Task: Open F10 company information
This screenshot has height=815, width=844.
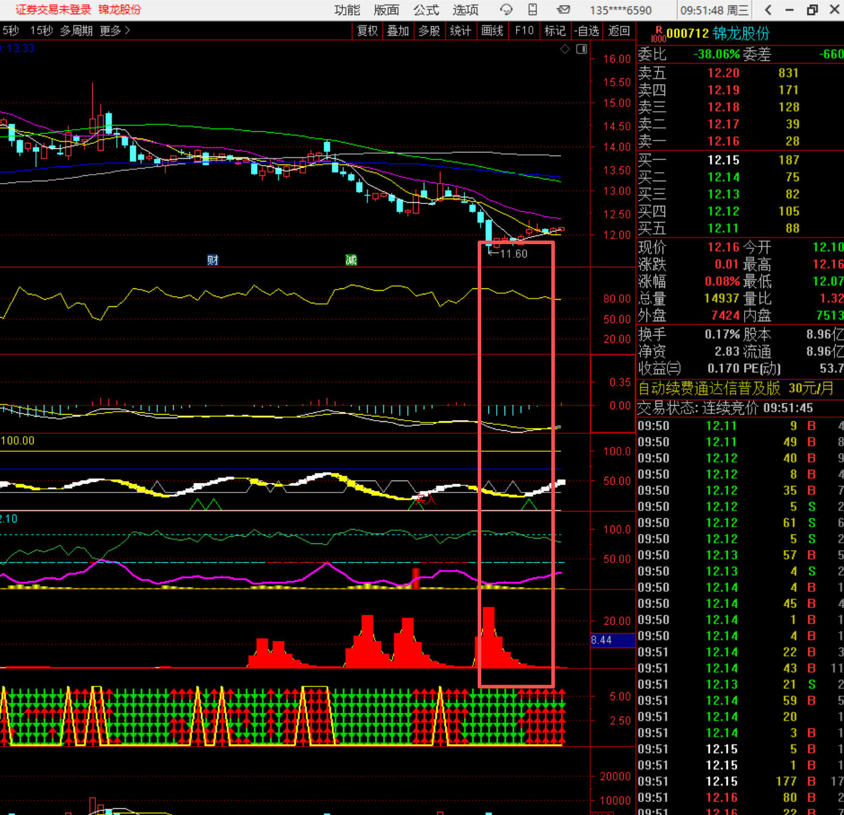Action: tap(524, 31)
